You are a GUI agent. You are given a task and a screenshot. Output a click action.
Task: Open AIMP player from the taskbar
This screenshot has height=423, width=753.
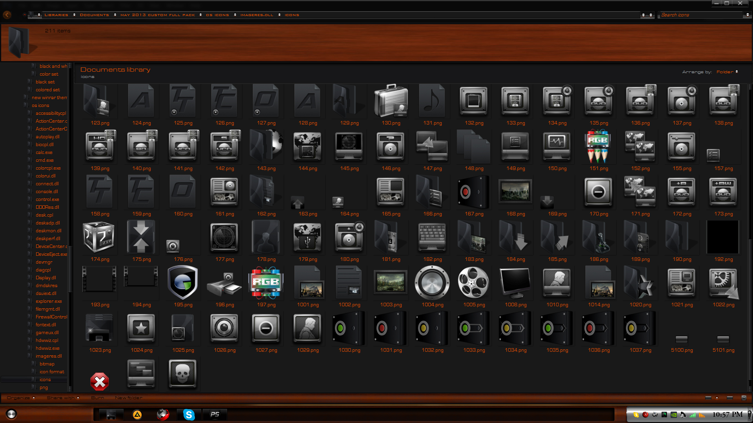pos(137,414)
